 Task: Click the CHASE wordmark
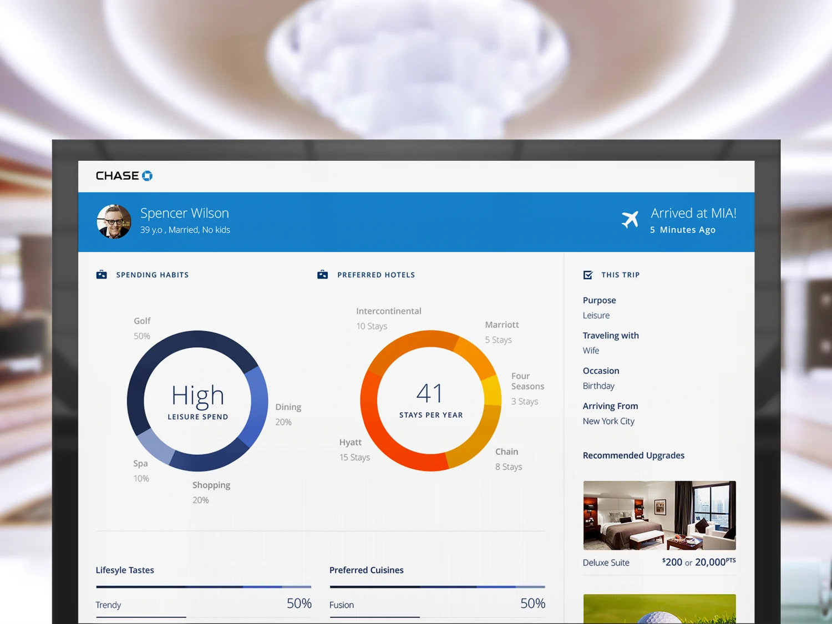tap(118, 176)
